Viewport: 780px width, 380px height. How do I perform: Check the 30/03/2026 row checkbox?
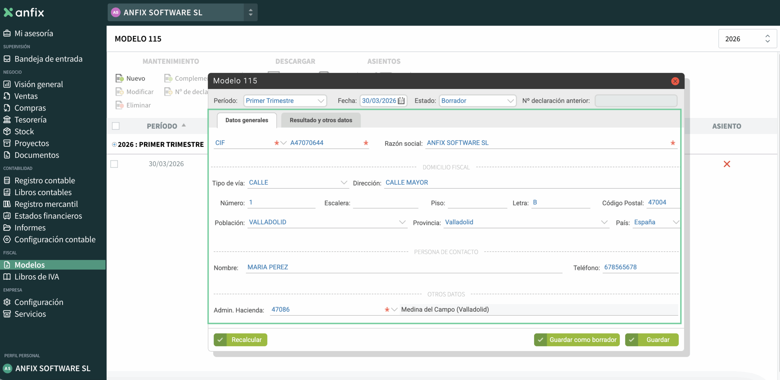click(x=114, y=164)
